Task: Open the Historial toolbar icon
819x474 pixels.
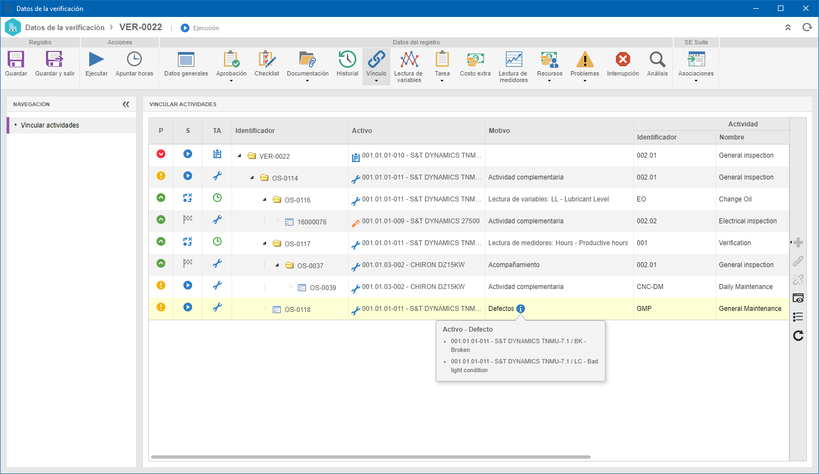Action: coord(347,63)
